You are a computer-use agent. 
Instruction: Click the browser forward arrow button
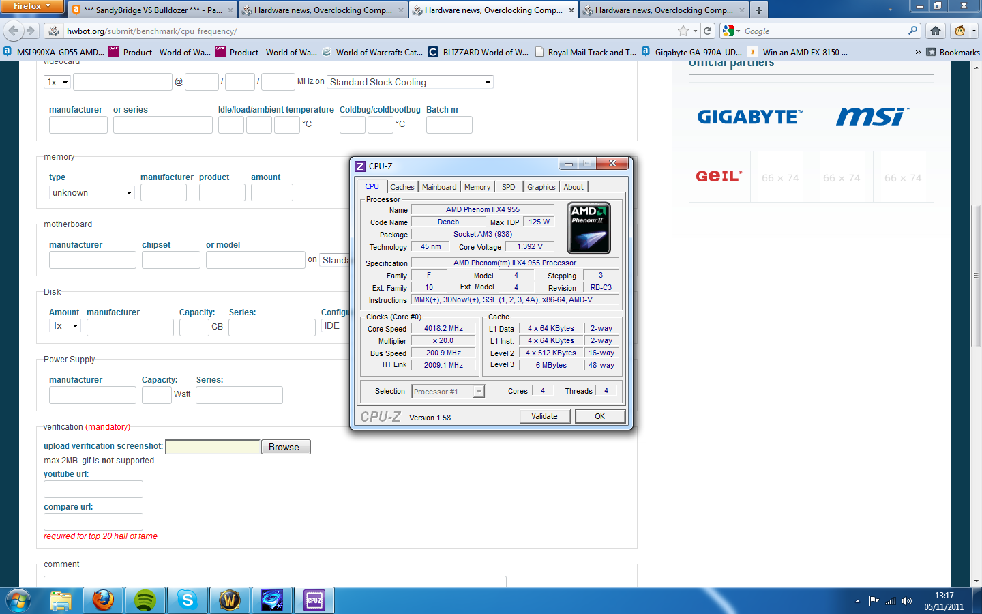point(30,31)
